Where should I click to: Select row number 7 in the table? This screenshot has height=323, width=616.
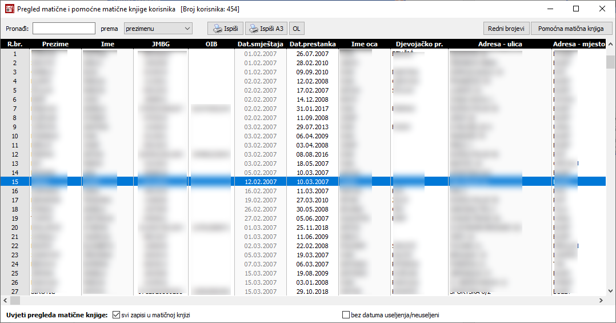pos(15,109)
